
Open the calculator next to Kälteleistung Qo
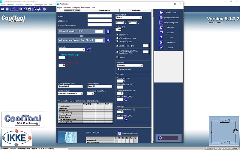(x=108, y=31)
